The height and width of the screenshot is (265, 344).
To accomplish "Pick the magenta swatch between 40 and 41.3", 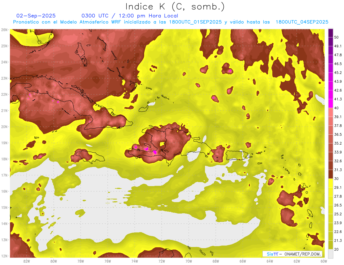I will [x=331, y=103].
